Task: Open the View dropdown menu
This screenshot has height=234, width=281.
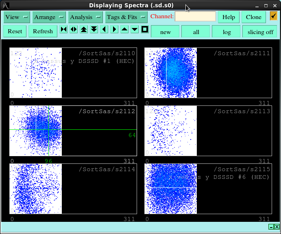Action: pyautogui.click(x=17, y=17)
